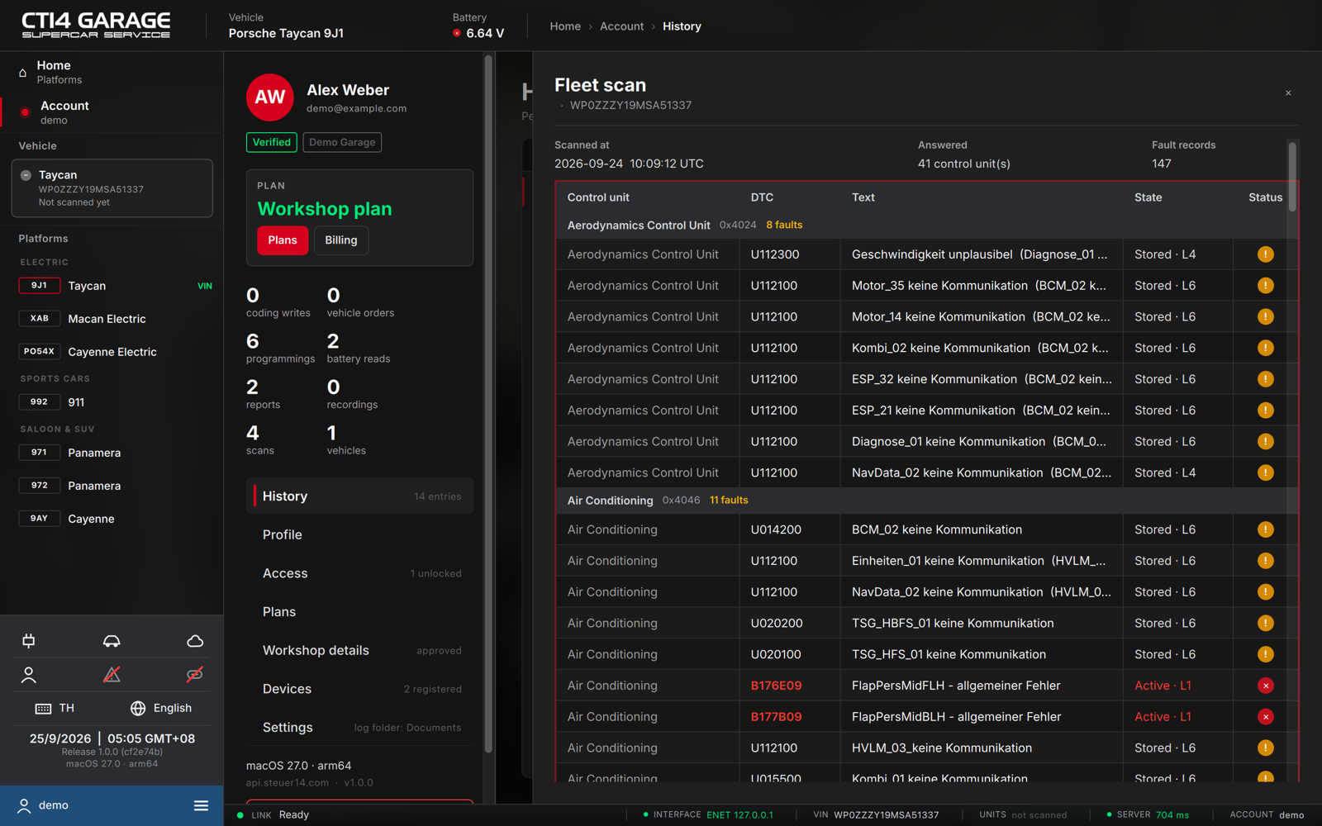1322x826 pixels.
Task: Click the red battery indicator dot
Action: (x=457, y=33)
